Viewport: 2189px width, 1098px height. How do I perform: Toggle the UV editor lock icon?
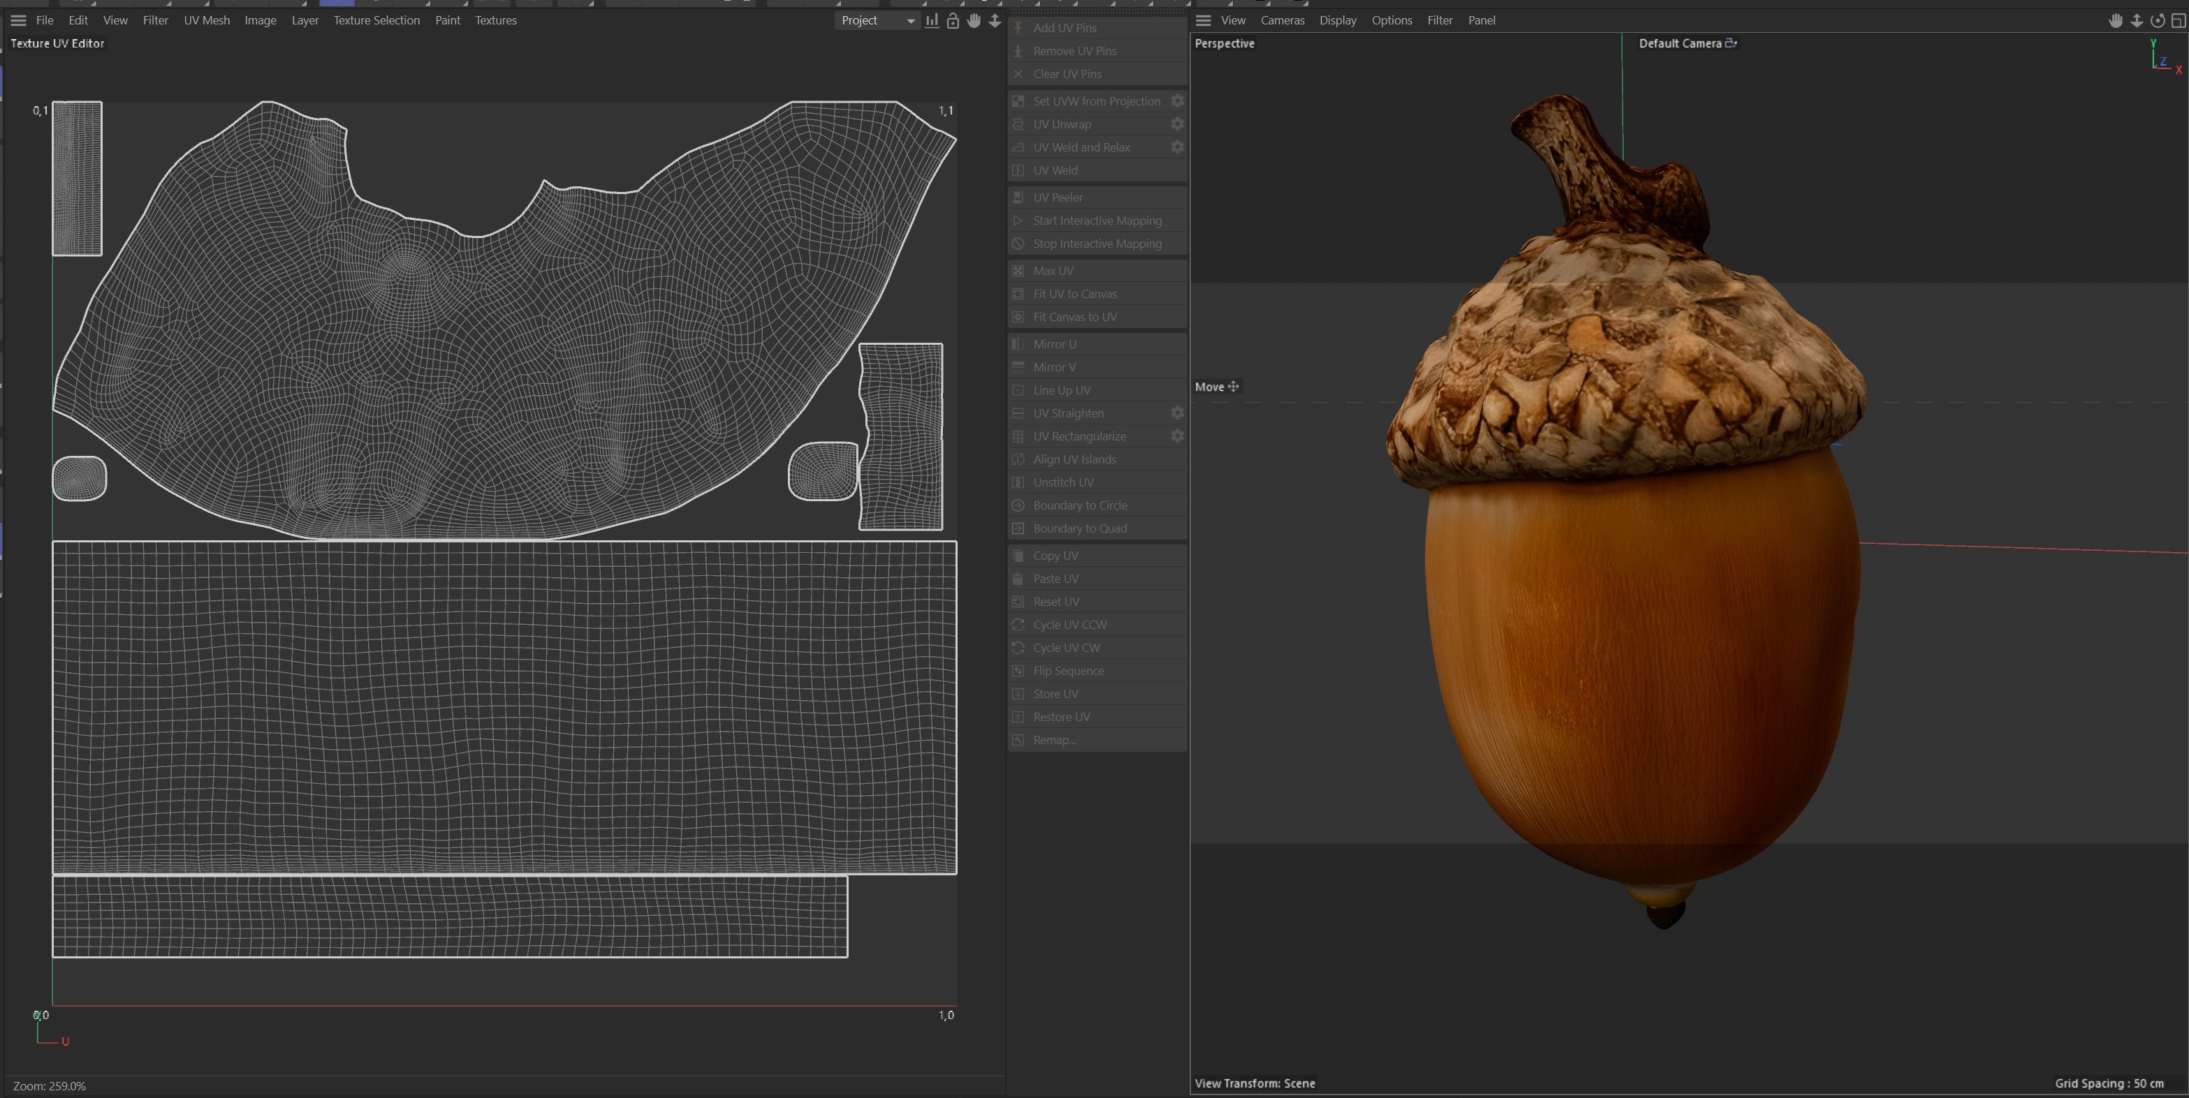953,20
